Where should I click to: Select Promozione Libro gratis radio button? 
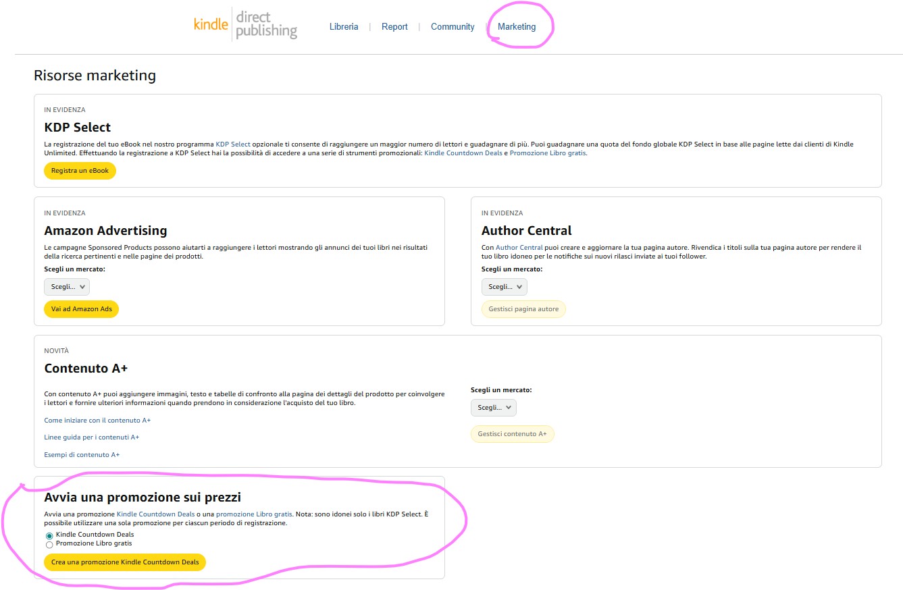(x=49, y=544)
